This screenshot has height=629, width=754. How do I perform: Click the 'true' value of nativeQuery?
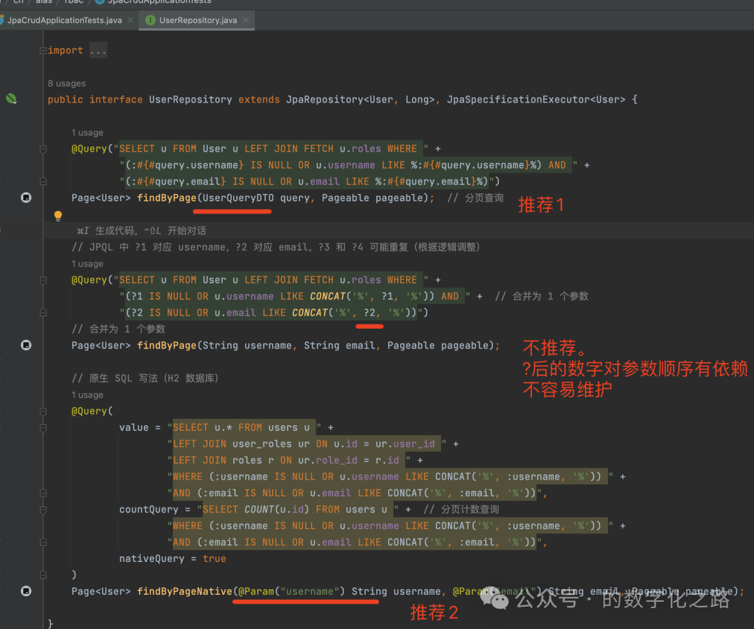coord(214,558)
